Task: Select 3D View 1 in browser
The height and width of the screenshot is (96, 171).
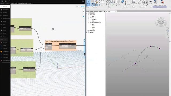Action: point(94,19)
